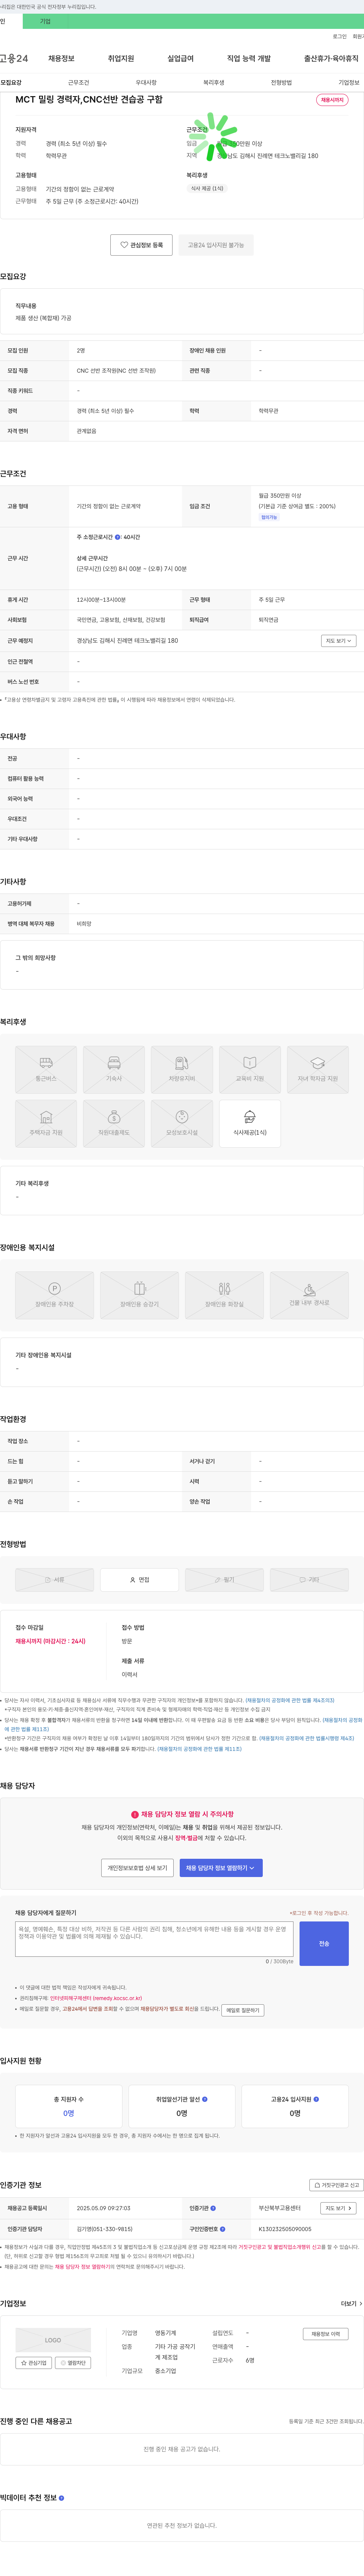Click the 장애인용 승강기 facility icon

[x=140, y=1295]
